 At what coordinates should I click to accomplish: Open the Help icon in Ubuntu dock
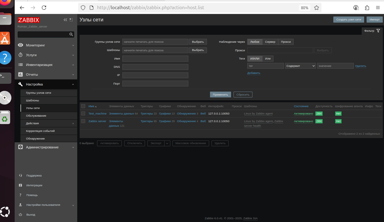click(x=5, y=57)
